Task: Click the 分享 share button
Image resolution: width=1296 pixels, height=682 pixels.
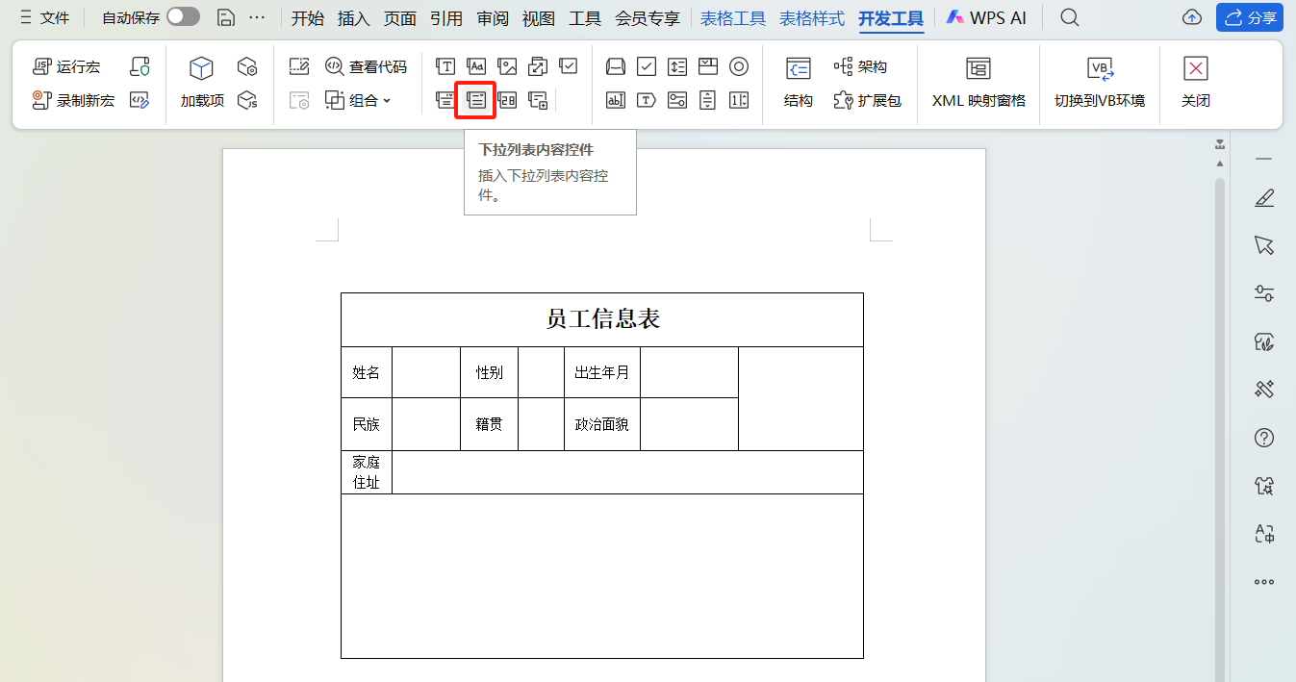Action: 1250,16
